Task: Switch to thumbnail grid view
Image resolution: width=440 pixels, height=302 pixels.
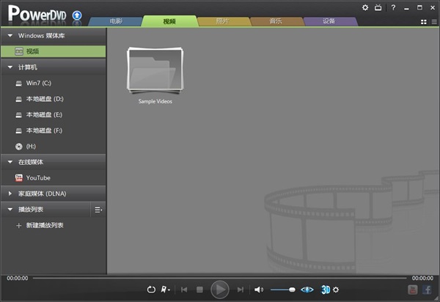Action: [x=424, y=22]
